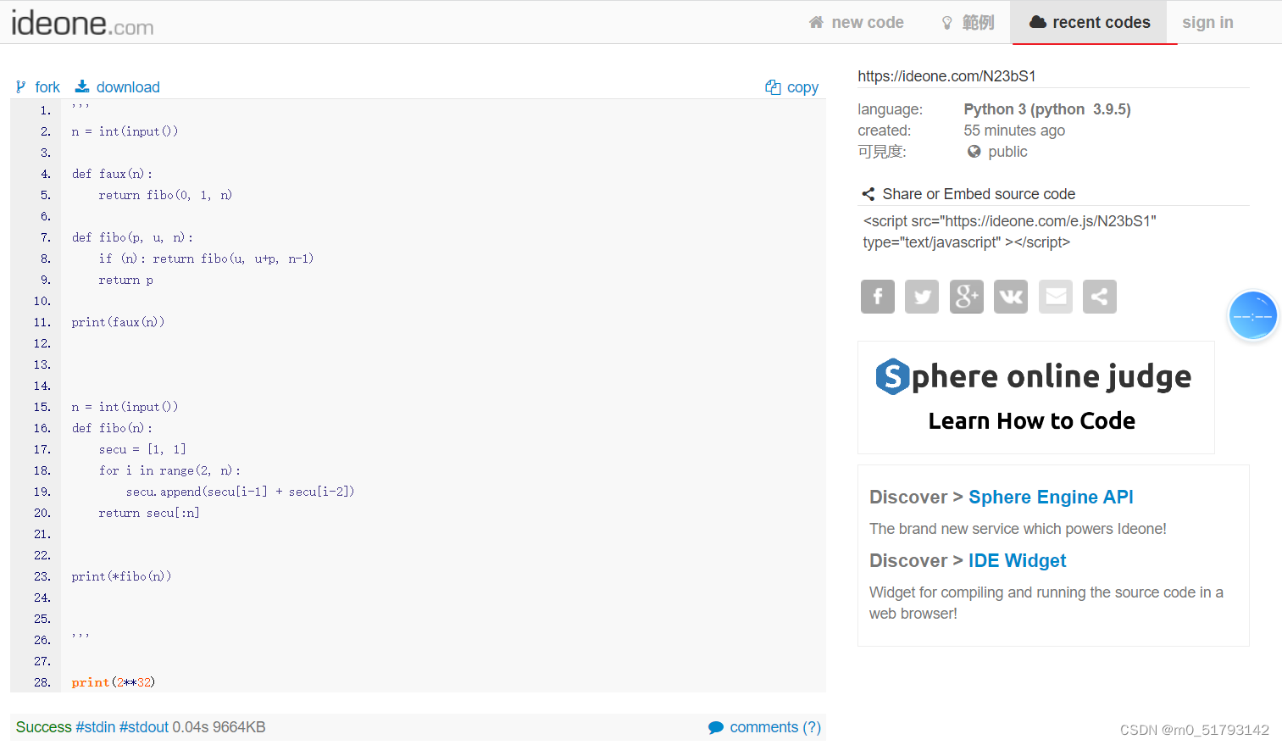Screen dimensions: 1282x745
Task: Share via email icon
Action: click(1056, 297)
